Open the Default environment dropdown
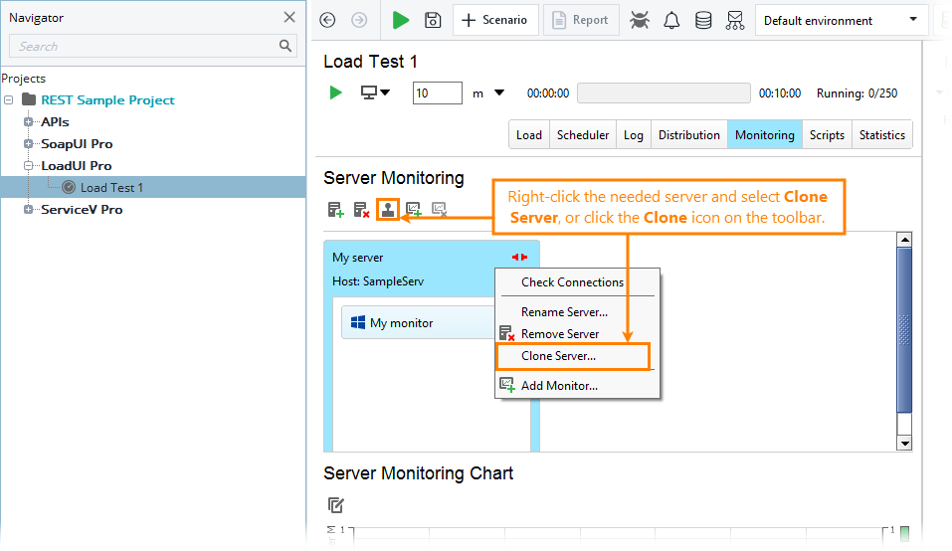The height and width of the screenshot is (551, 952). pos(842,20)
